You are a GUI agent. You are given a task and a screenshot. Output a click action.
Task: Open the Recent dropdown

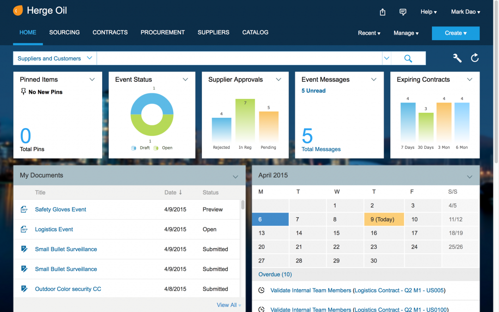coord(369,33)
